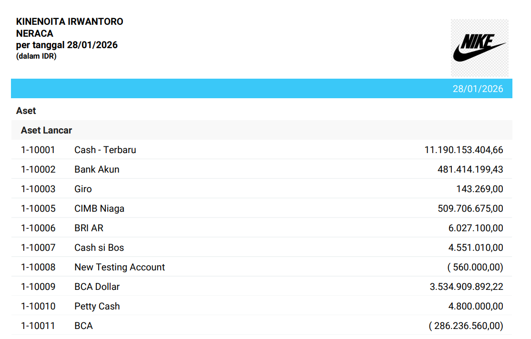Click the 28/01/2026 date in blue header bar

[x=478, y=89]
